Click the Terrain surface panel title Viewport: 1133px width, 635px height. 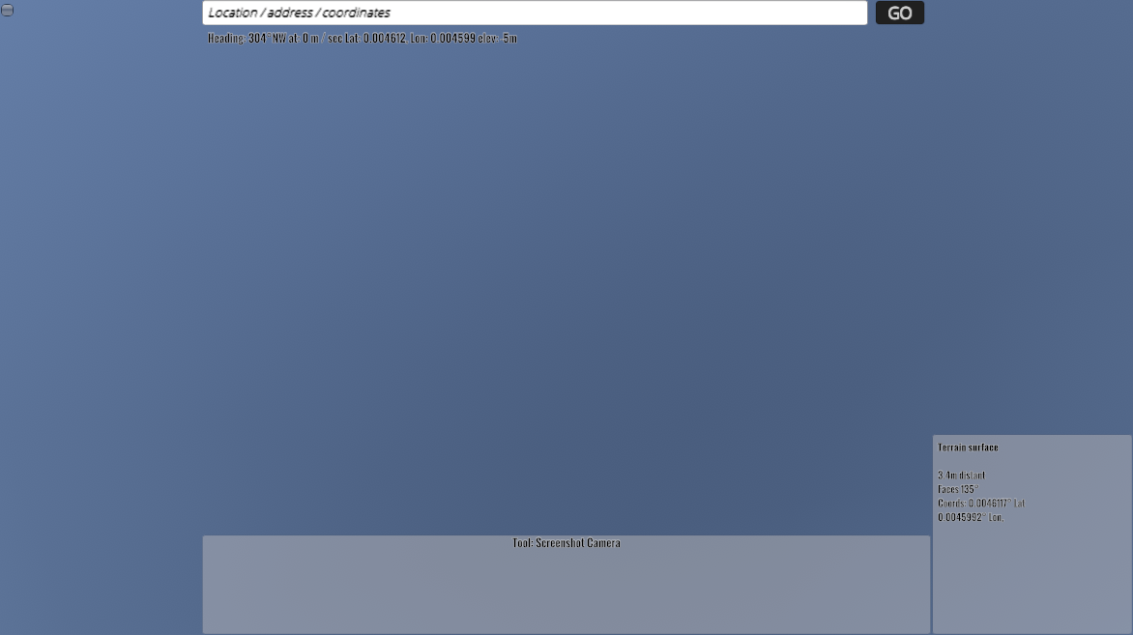pyautogui.click(x=968, y=447)
